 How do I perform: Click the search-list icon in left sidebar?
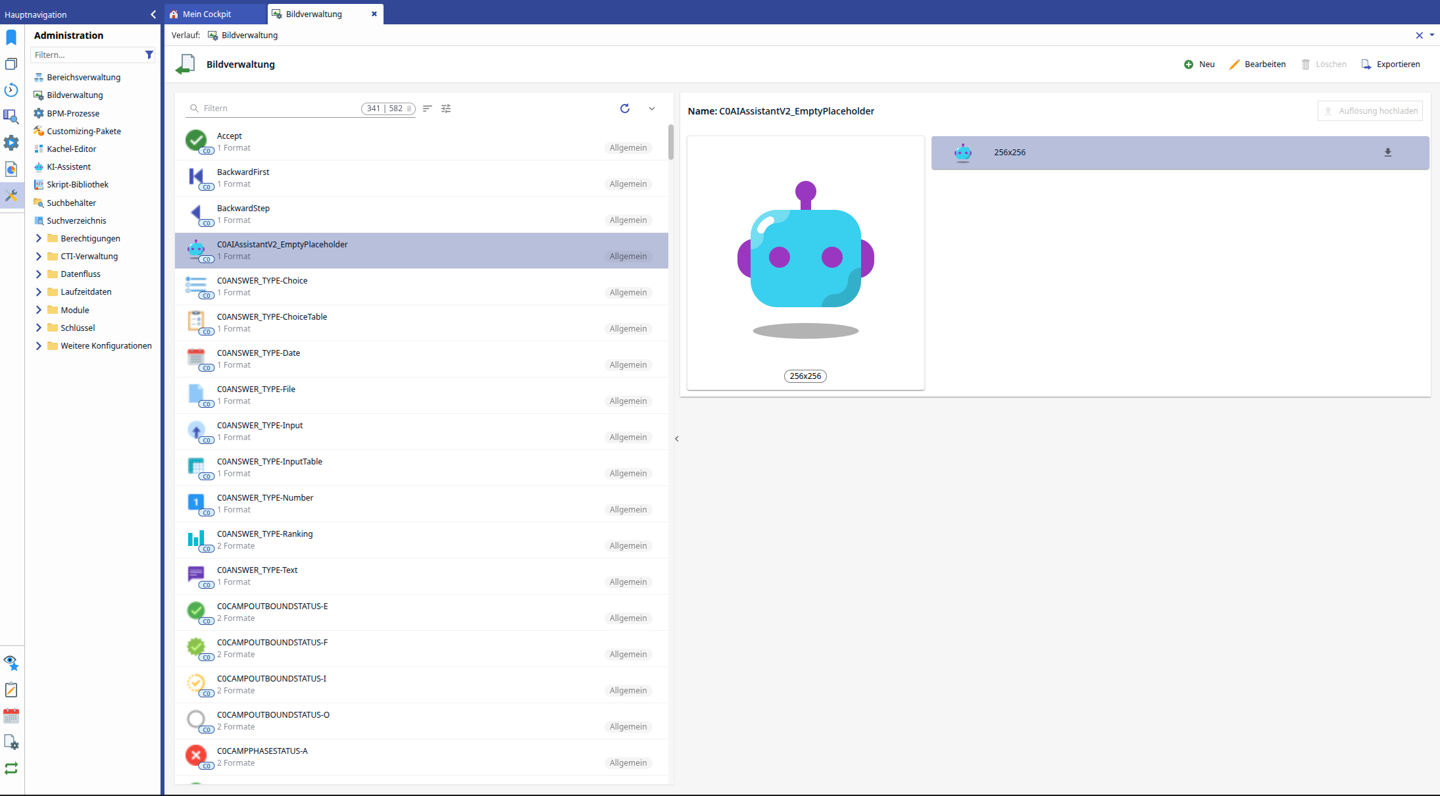coord(11,116)
